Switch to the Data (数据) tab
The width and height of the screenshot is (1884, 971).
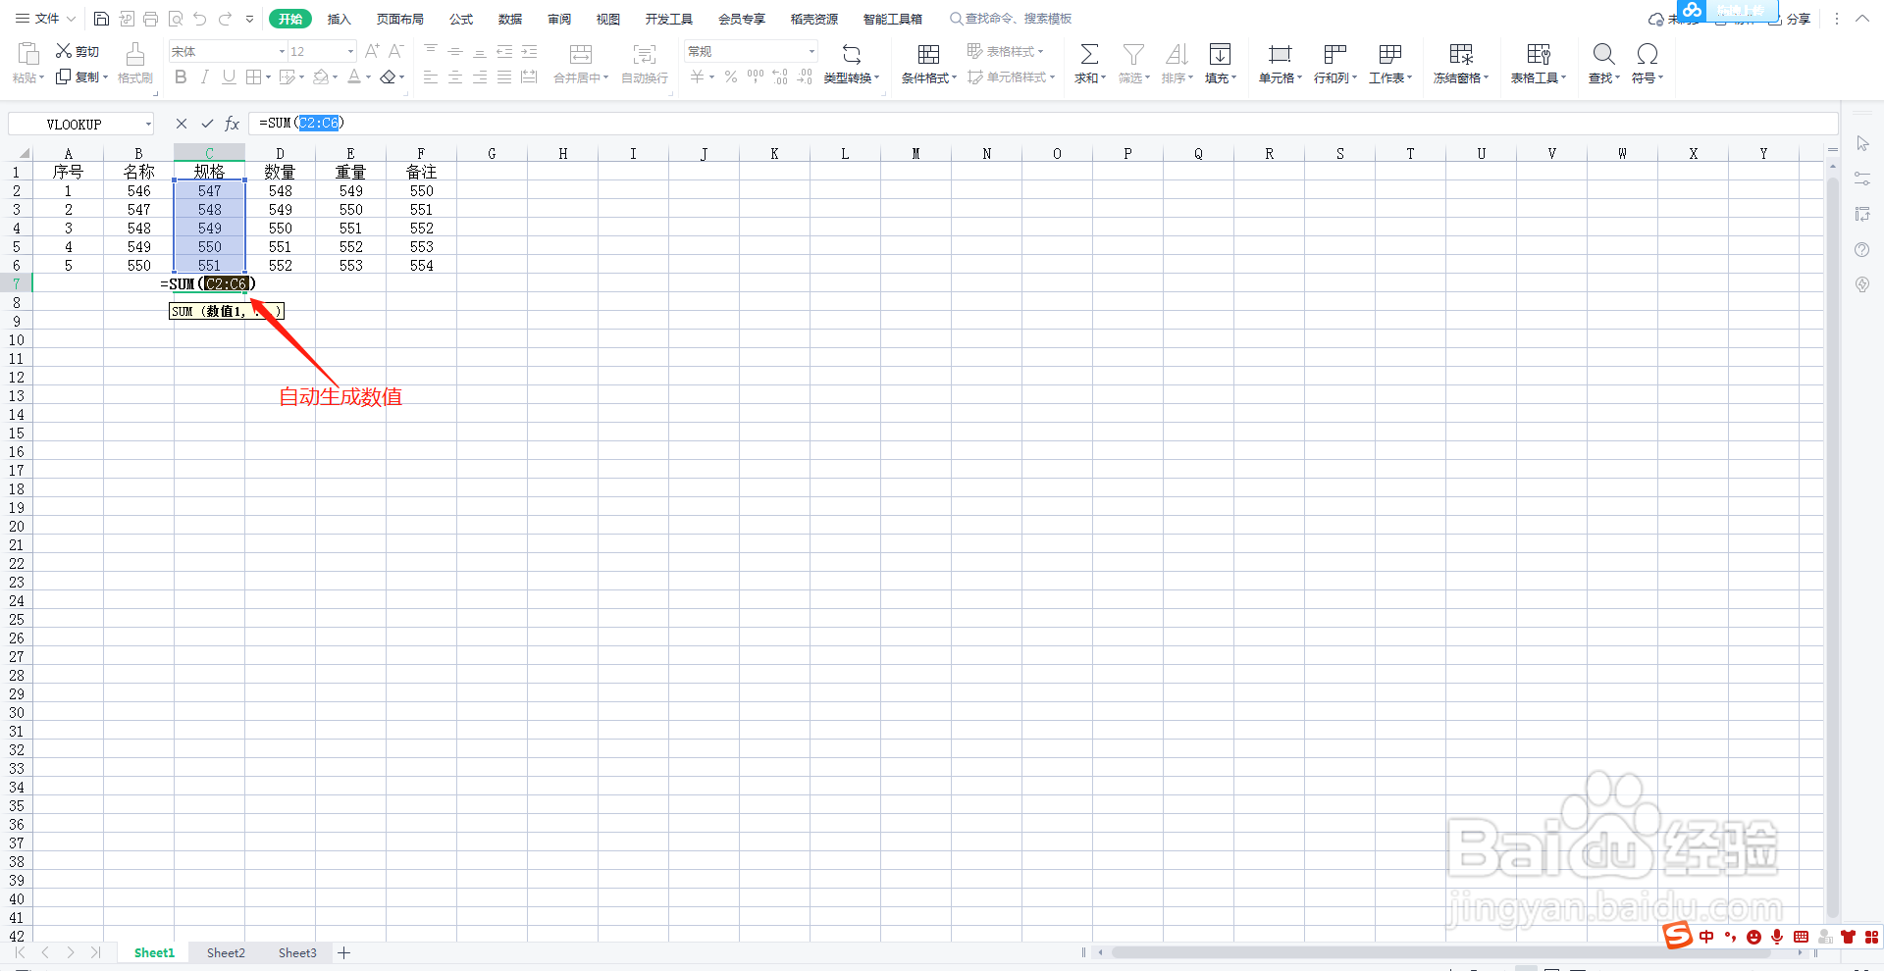[510, 19]
